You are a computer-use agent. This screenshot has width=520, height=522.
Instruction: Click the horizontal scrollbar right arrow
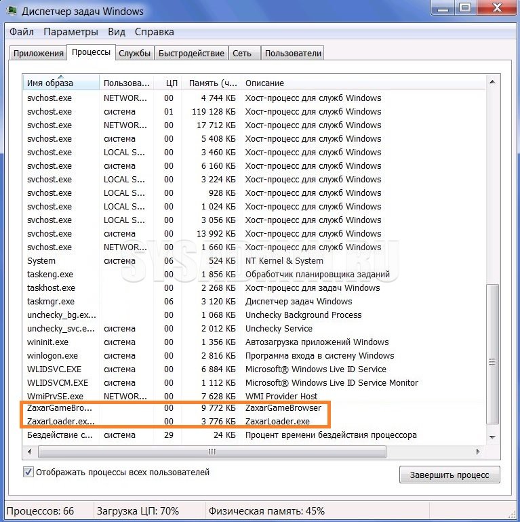481,451
